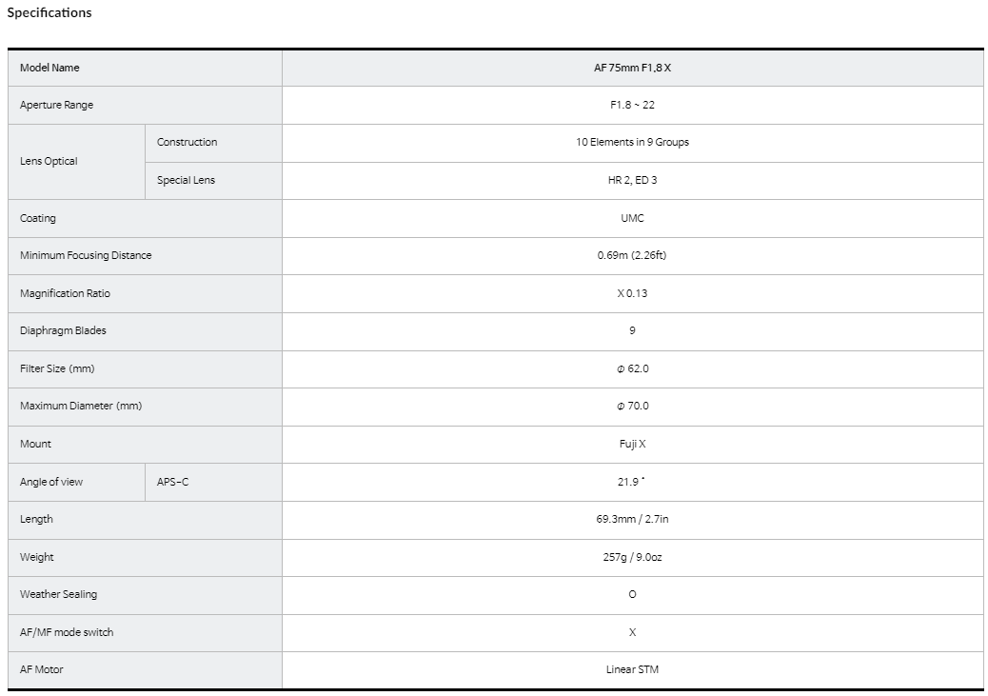Click the Filter Size (mm) label

pos(57,368)
